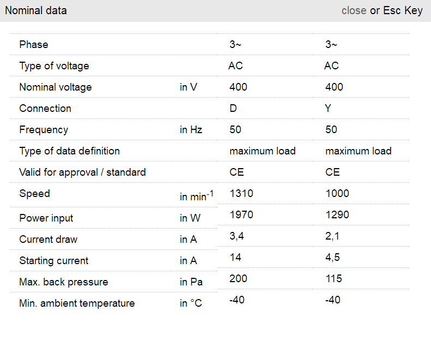
Task: Click the starting current value 4,5
Action: (333, 258)
